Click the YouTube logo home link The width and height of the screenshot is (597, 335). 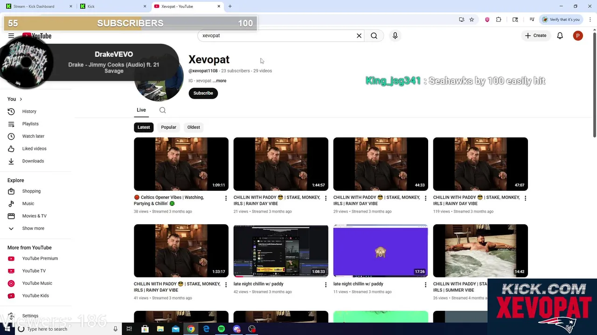pyautogui.click(x=37, y=36)
